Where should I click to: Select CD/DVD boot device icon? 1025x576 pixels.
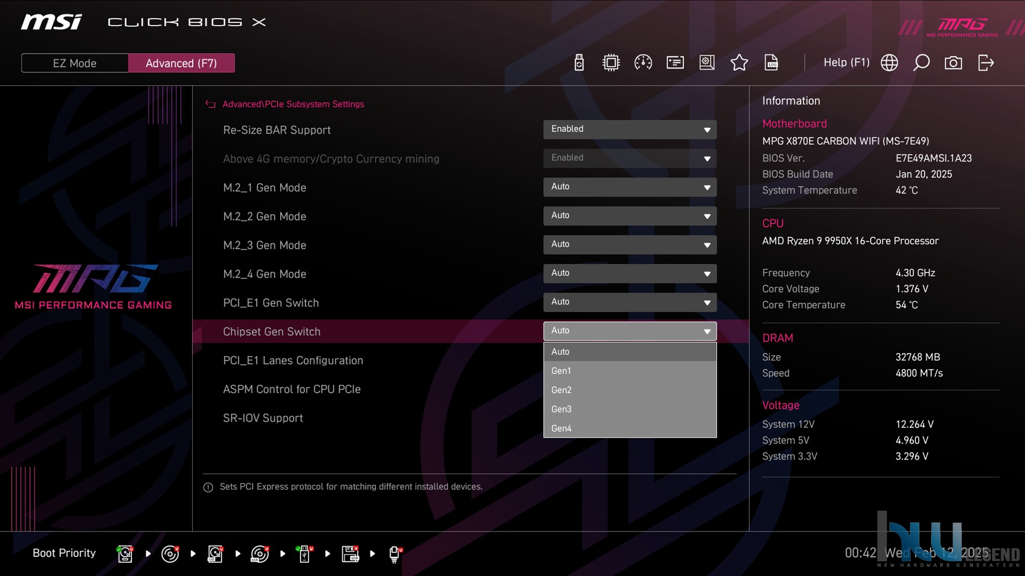pyautogui.click(x=170, y=553)
